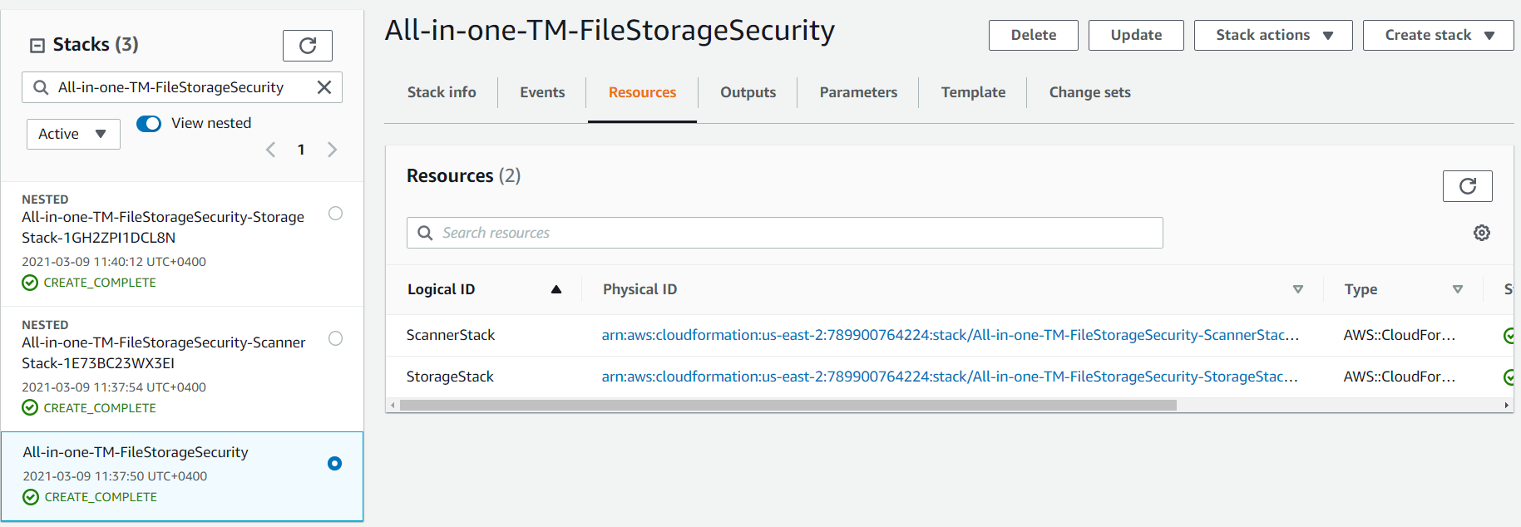The height and width of the screenshot is (527, 1521).
Task: Open the Active status filter dropdown
Action: pyautogui.click(x=73, y=134)
